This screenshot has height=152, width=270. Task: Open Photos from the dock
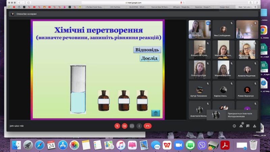coord(74,145)
